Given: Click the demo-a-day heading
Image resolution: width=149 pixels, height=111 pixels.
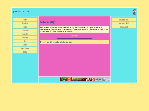Looking at the screenshot, I should pos(47,22).
